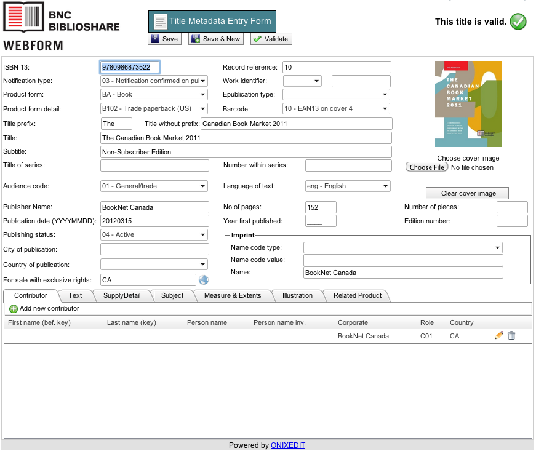Switch to the Text tab
536x454 pixels.
click(75, 296)
